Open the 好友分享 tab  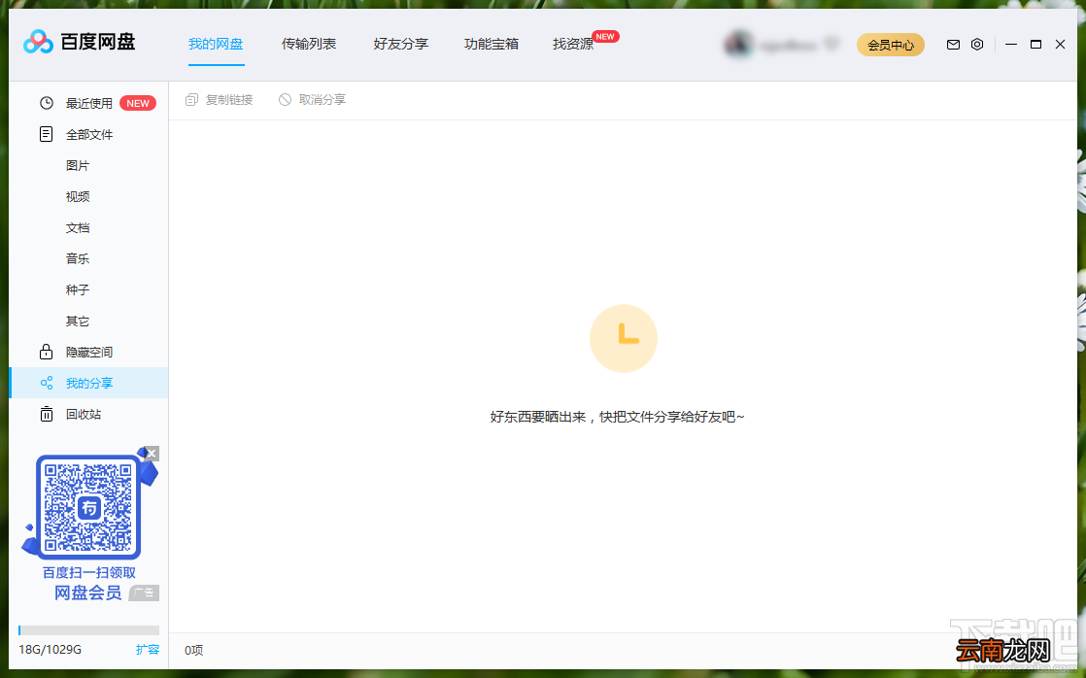(401, 45)
